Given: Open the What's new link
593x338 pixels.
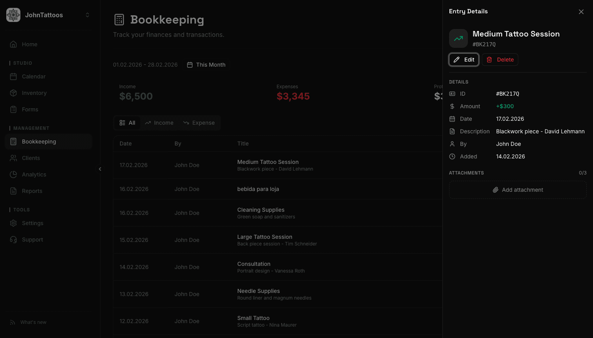Looking at the screenshot, I should [x=33, y=322].
